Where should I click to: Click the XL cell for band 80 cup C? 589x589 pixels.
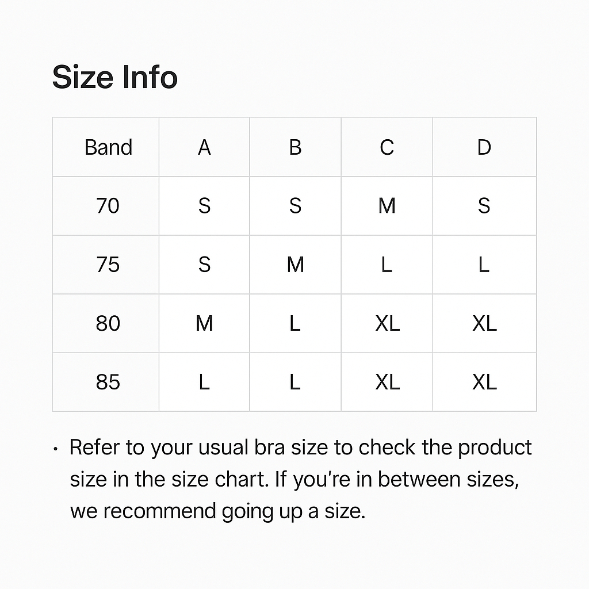(x=387, y=323)
